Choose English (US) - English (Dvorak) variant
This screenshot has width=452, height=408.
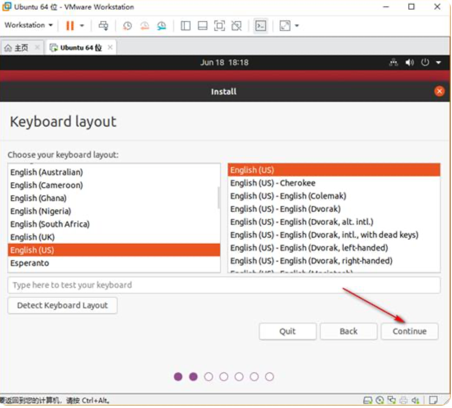click(334, 209)
